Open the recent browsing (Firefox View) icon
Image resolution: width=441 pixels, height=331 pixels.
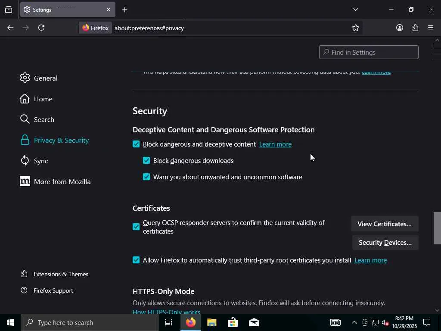[x=9, y=9]
